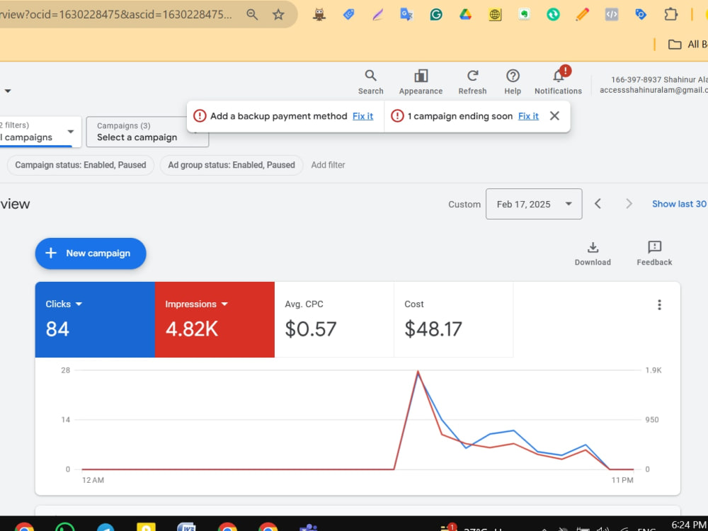Click the chart peak at value 28

(x=418, y=372)
